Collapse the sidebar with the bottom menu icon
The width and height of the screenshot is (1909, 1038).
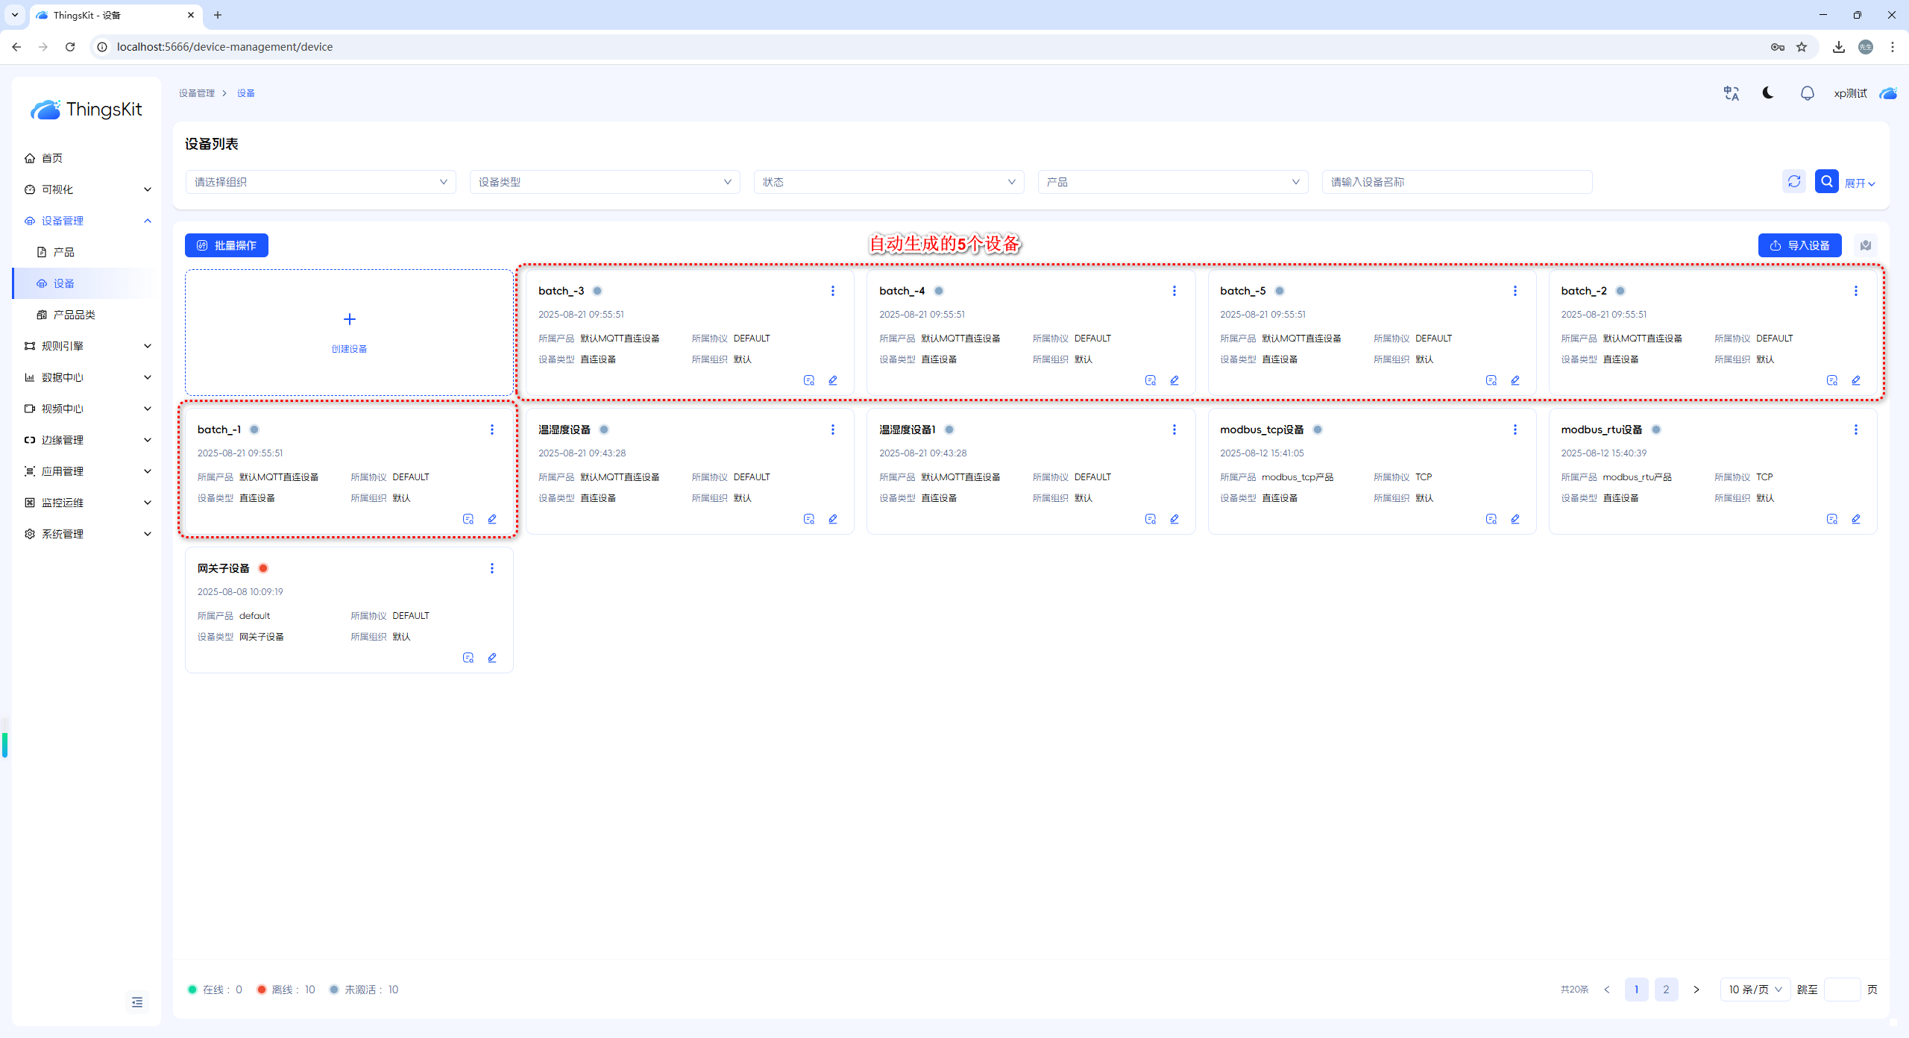137,1002
